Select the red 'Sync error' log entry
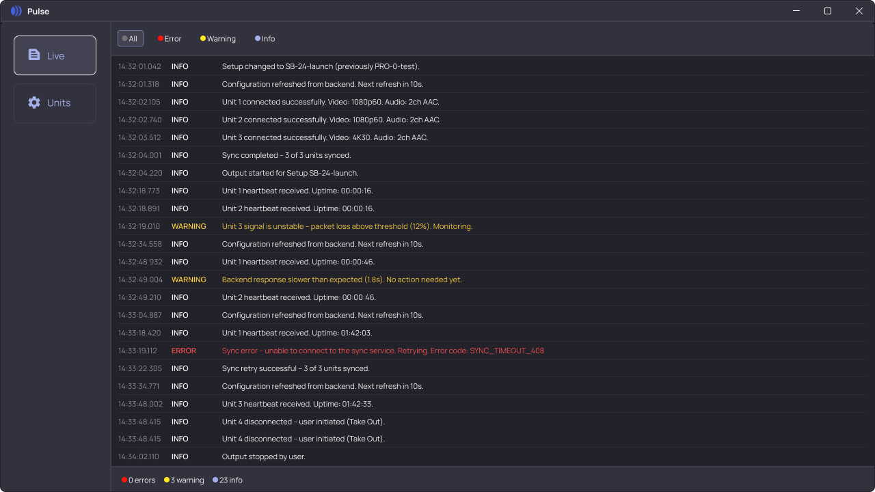This screenshot has height=492, width=875. pos(492,351)
